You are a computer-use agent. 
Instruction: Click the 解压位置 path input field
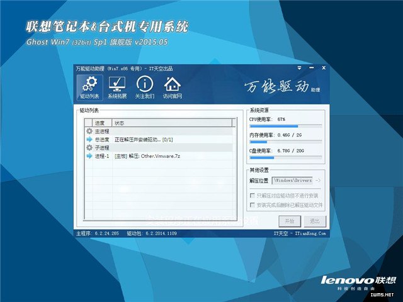[293, 181]
